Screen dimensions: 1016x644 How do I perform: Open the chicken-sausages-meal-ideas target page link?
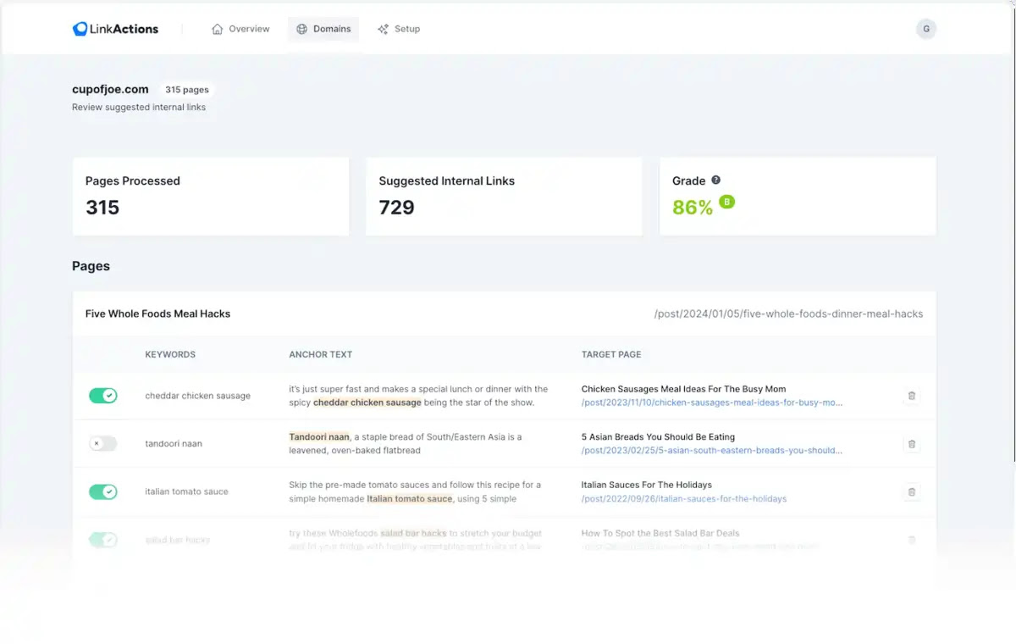(711, 402)
